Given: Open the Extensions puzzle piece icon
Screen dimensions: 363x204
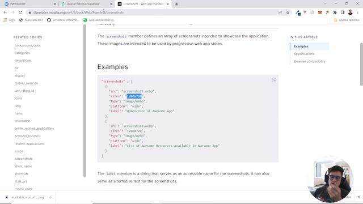Looking at the screenshot, I should click(335, 12).
